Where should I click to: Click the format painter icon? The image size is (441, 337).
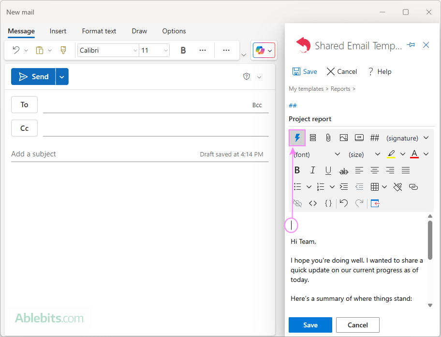[x=63, y=50]
